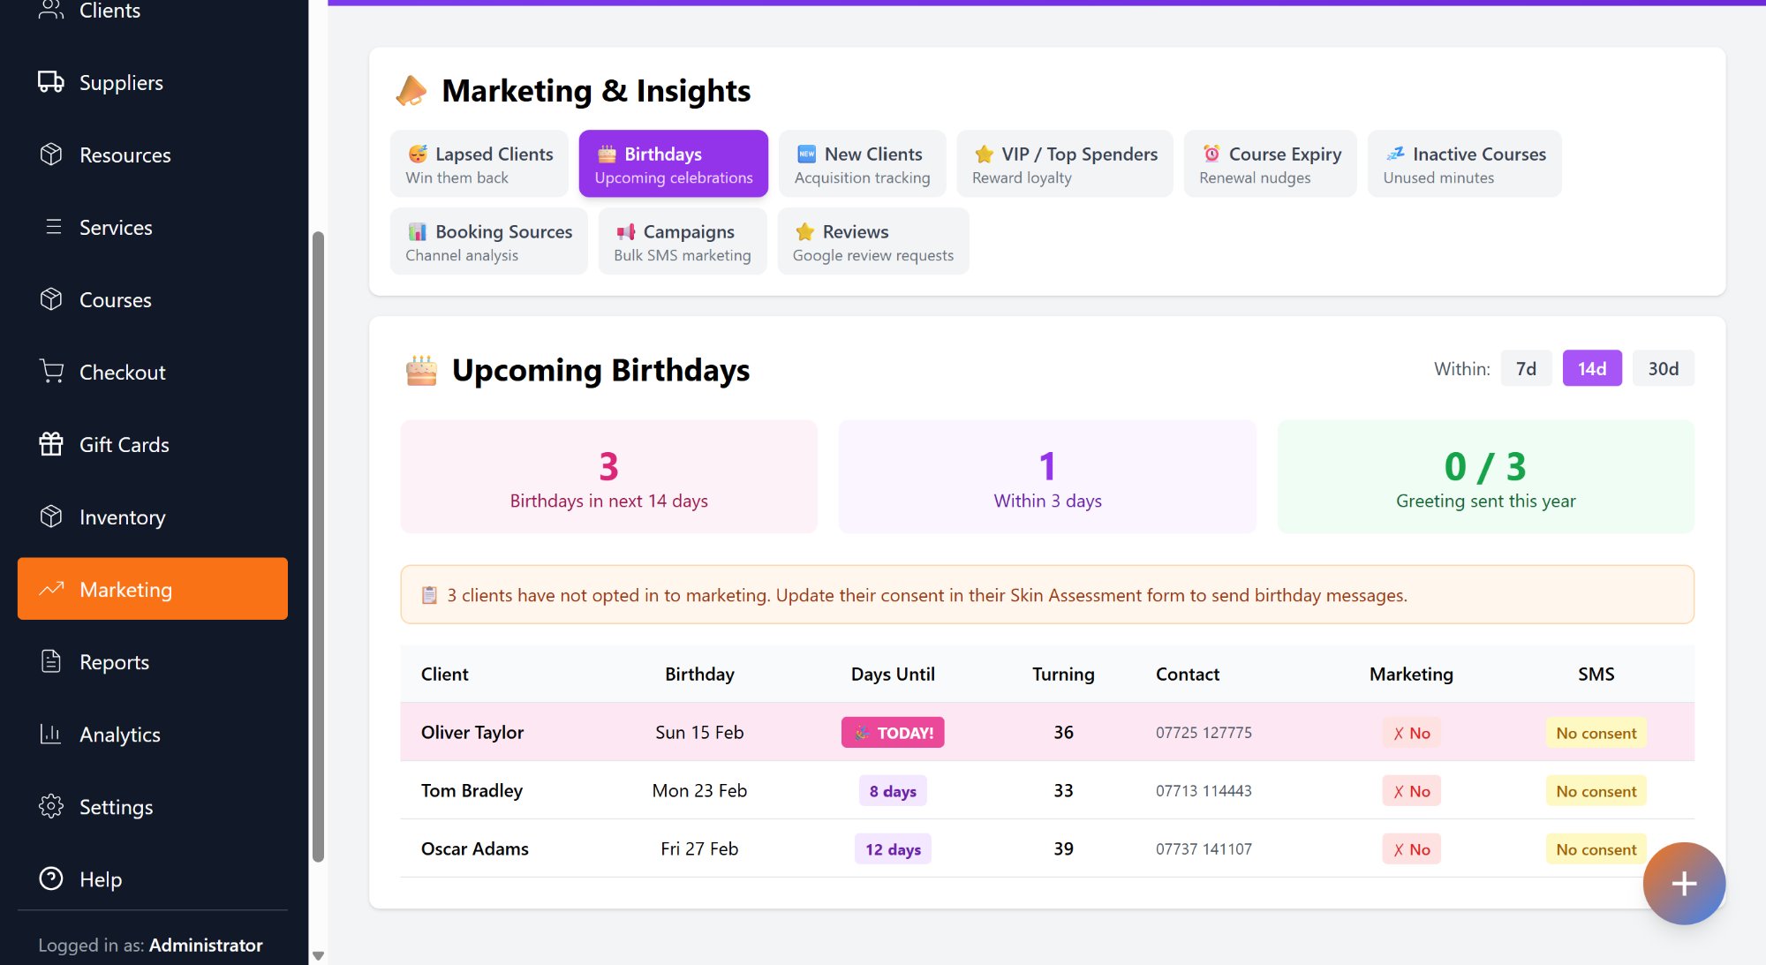Viewport: 1766px width, 965px height.
Task: Click the Gift Cards gift icon
Action: (x=51, y=444)
